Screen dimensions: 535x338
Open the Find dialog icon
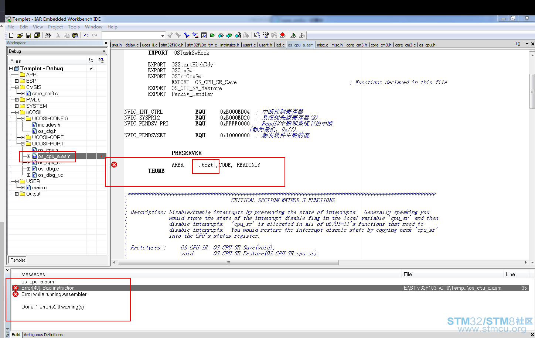click(187, 35)
